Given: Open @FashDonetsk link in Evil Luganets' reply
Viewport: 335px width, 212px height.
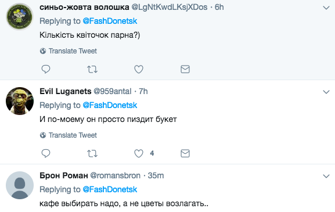Looking at the screenshot, I should click(110, 105).
